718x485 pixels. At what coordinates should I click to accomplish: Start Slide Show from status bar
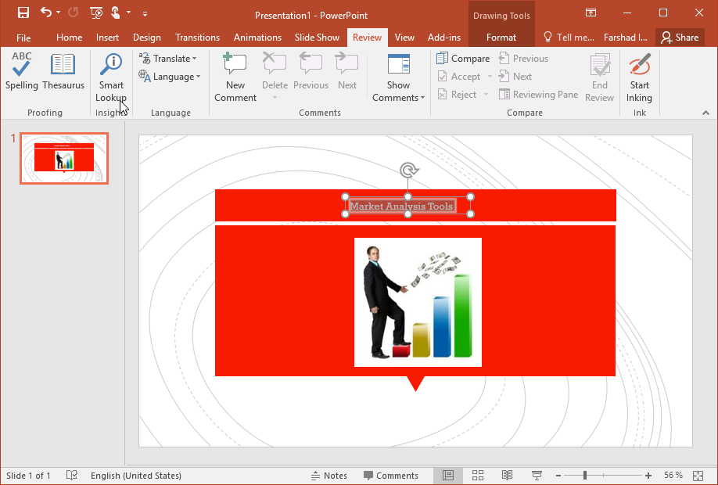537,476
